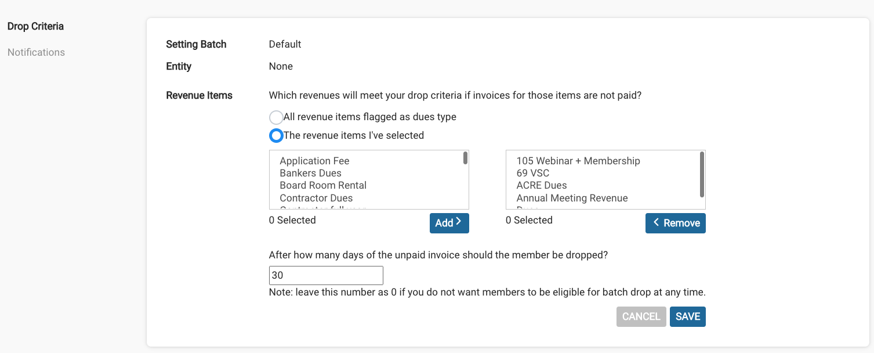Click the Remove button

676,223
